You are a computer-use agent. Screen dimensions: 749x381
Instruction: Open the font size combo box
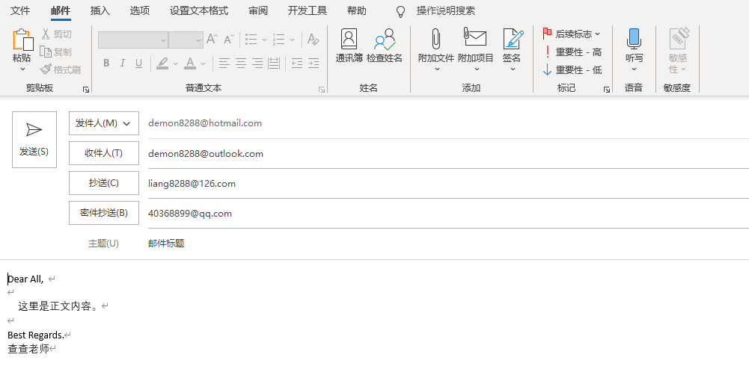[x=186, y=40]
